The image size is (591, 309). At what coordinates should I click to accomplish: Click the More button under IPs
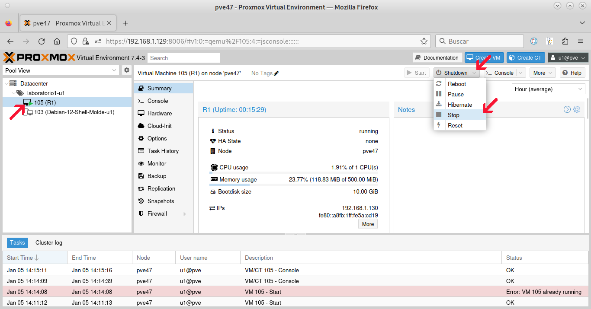pyautogui.click(x=368, y=224)
